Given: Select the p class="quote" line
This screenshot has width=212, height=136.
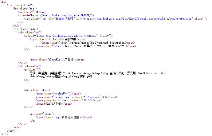Looking at the screenshot, I should pos(42,114).
